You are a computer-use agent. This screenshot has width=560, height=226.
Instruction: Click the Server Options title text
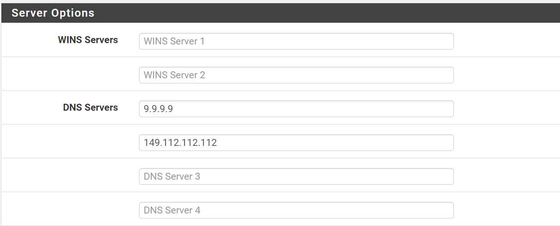[53, 13]
